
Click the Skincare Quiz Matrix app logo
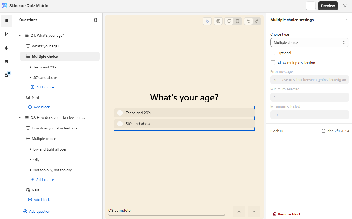click(4, 6)
